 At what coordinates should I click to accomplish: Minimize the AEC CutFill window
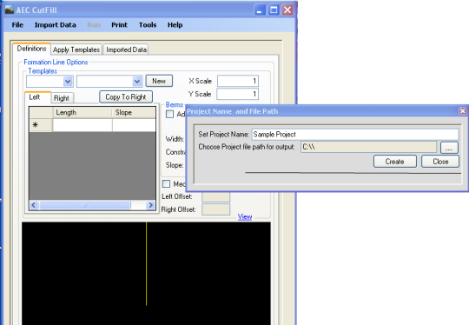[x=260, y=10]
